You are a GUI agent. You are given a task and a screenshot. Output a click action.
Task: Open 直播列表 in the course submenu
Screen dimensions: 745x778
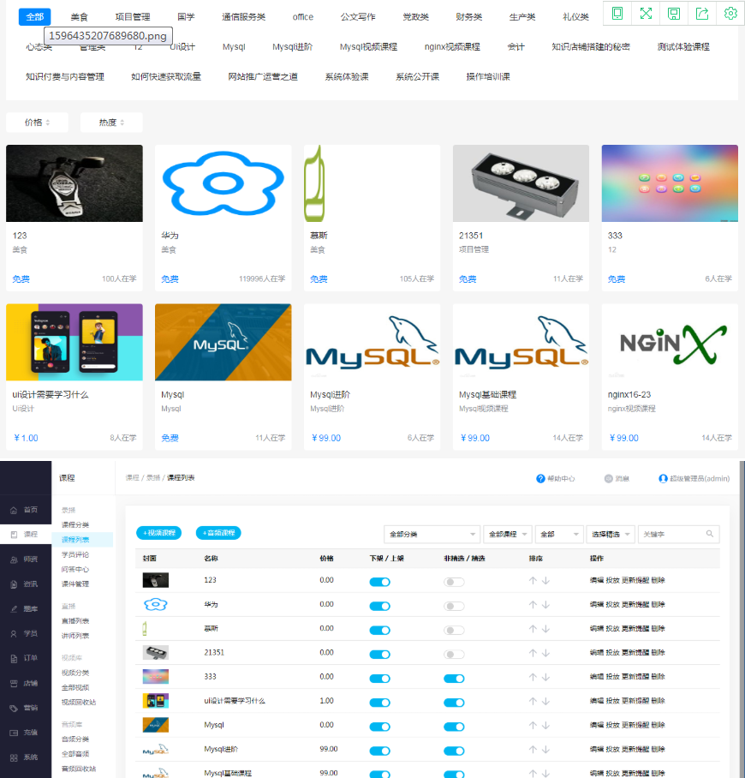click(x=75, y=621)
